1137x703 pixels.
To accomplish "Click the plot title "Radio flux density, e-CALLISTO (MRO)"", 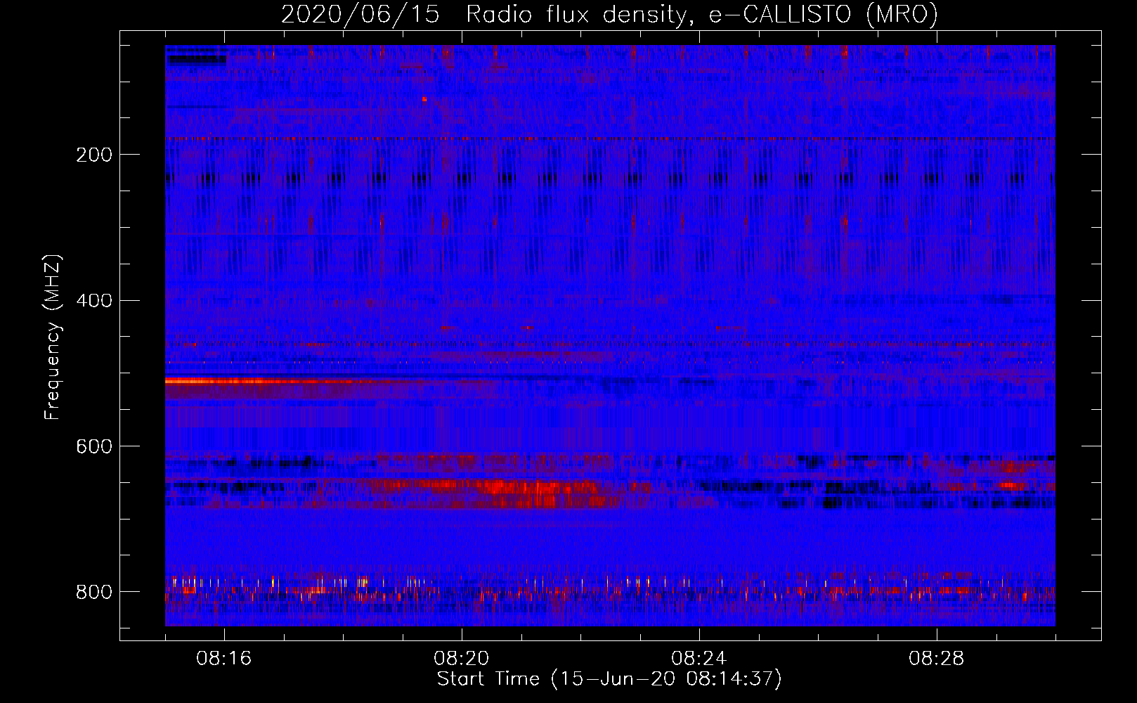I will [x=701, y=14].
